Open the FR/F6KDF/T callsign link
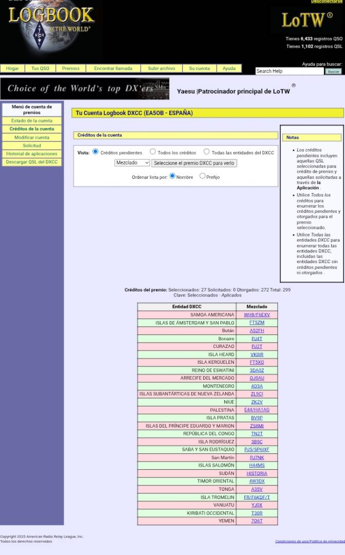345x555 pixels. [257, 497]
